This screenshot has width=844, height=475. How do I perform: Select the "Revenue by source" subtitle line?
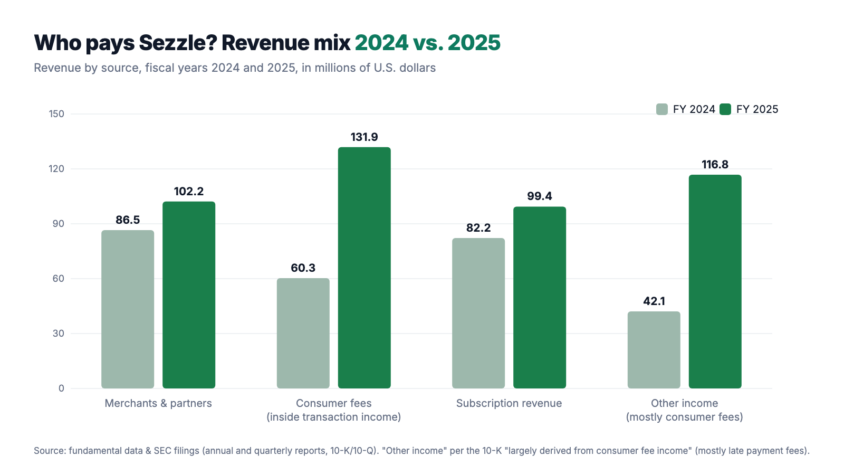pyautogui.click(x=235, y=68)
